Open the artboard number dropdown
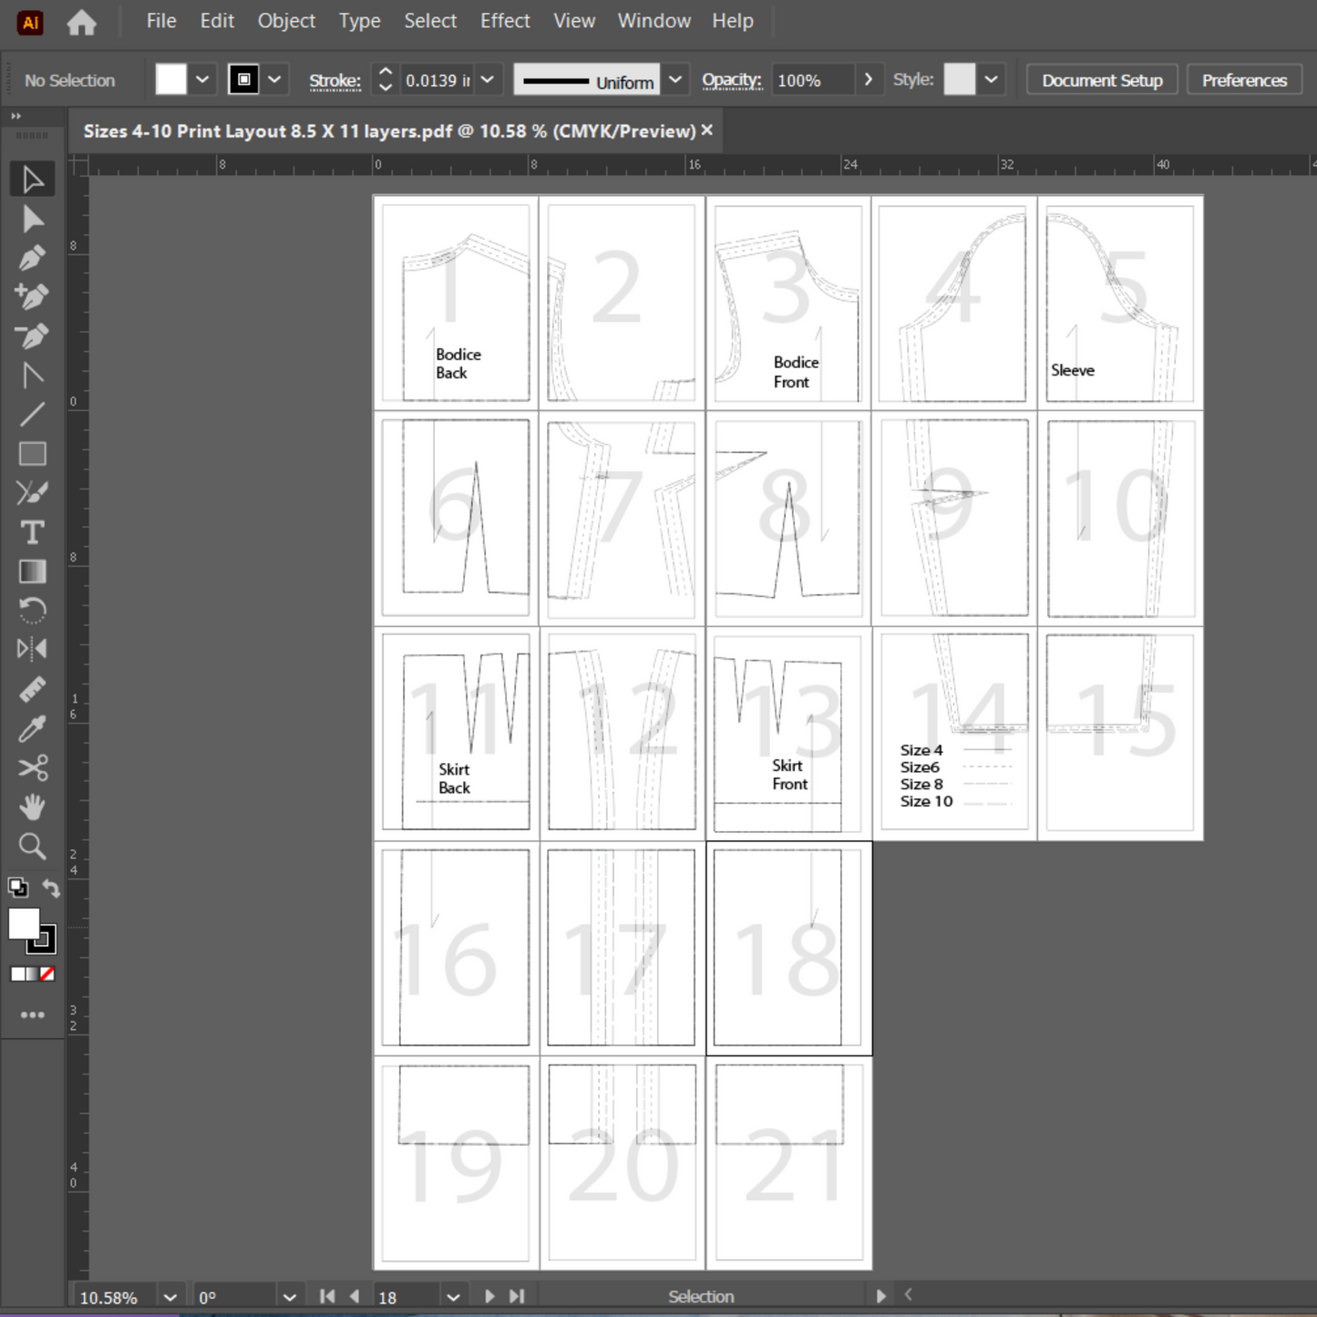 tap(453, 1297)
